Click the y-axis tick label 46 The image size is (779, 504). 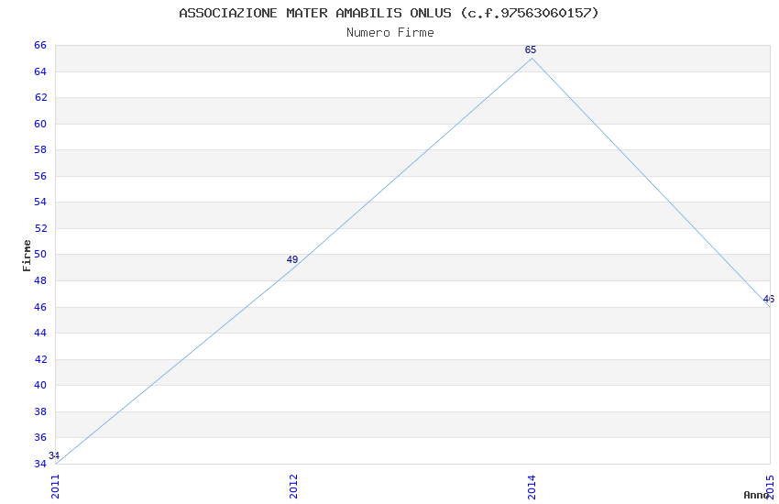tap(40, 307)
